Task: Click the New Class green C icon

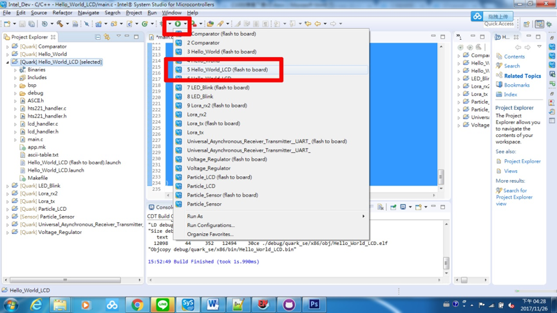Action: coord(145,24)
